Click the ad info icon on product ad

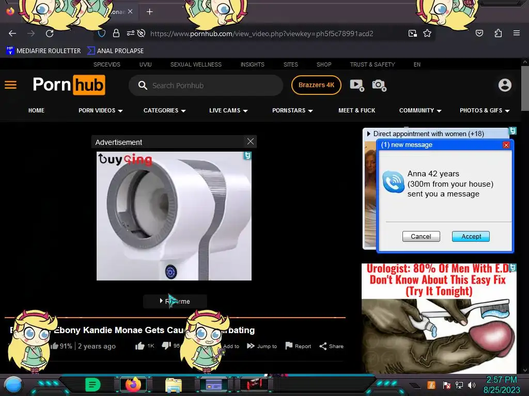click(247, 156)
